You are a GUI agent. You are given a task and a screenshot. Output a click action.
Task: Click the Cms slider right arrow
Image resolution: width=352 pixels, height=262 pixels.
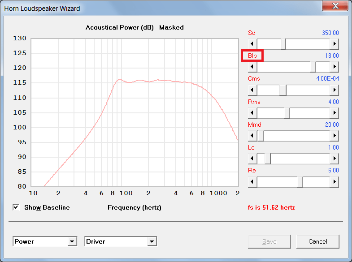tap(334, 90)
